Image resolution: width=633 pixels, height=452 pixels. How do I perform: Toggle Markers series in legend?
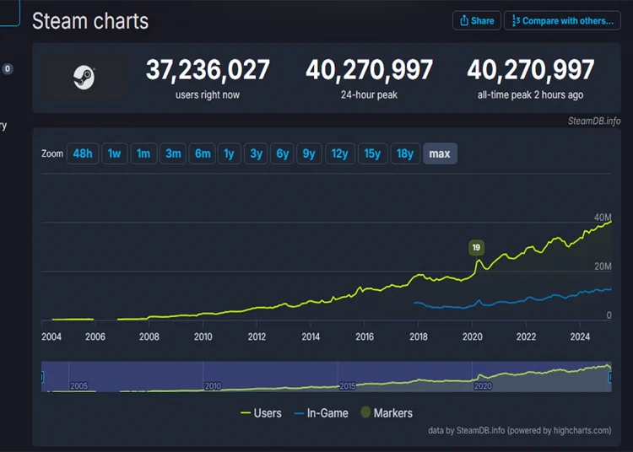tap(387, 413)
